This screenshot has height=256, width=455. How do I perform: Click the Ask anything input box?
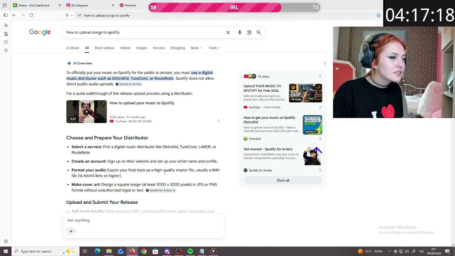tap(144, 220)
